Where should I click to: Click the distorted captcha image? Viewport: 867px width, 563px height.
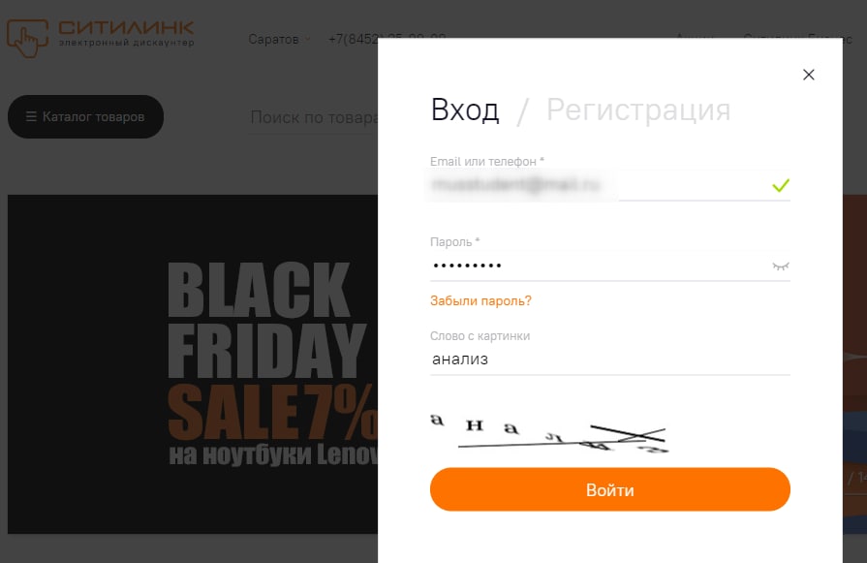click(549, 433)
